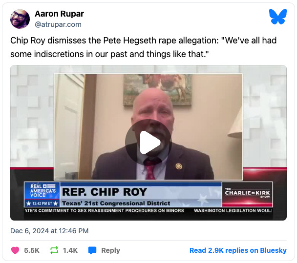
Task: Click the Bluesky butterfly logo
Action: (x=278, y=17)
